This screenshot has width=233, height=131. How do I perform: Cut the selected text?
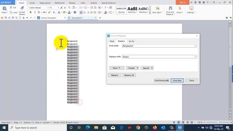(x=13, y=7)
